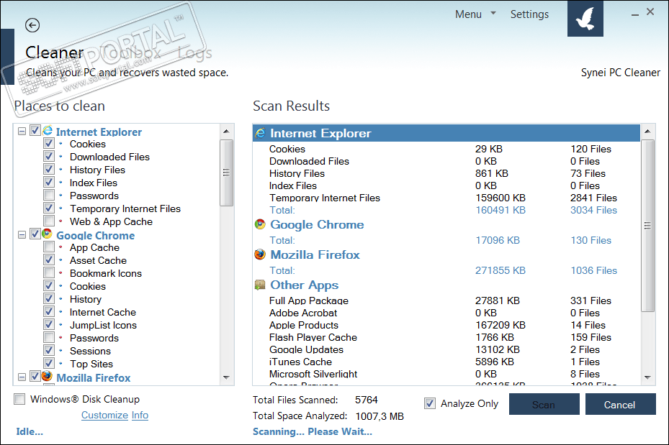669x445 pixels.
Task: Toggle Windows Disk Cleanup checkbox
Action: pyautogui.click(x=19, y=399)
